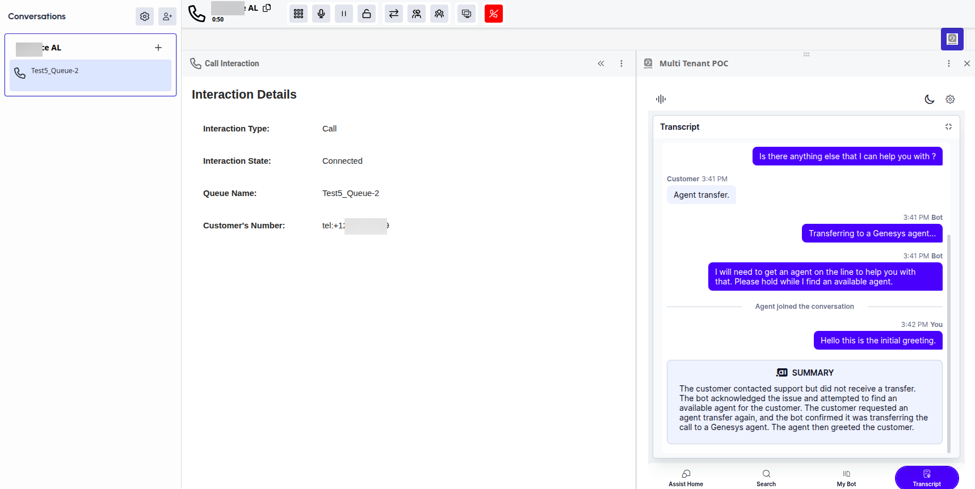975x489 pixels.
Task: End the call with red hangup button
Action: 494,14
